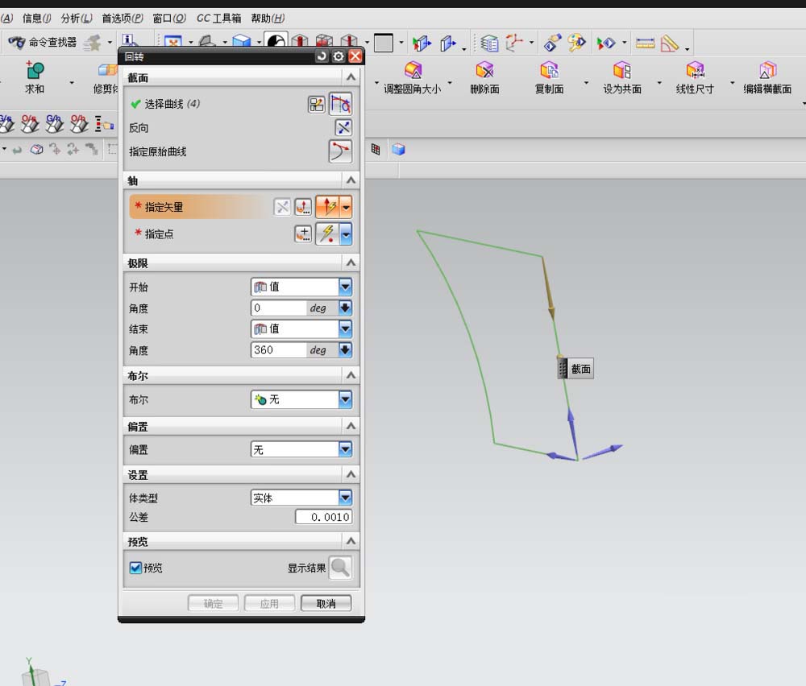Open the 布尔 boolean dropdown
Screen dimensions: 806x686
pyautogui.click(x=345, y=399)
